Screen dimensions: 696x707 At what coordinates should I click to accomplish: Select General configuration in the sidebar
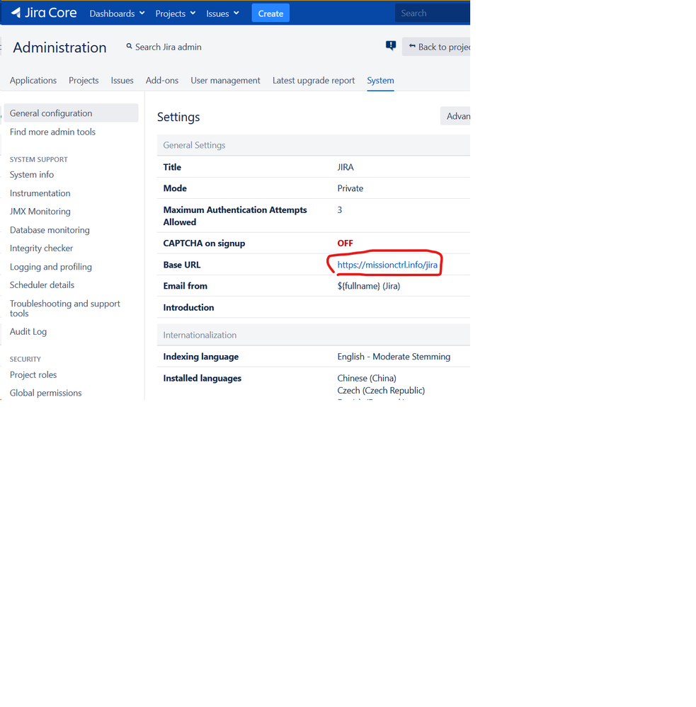(x=71, y=113)
